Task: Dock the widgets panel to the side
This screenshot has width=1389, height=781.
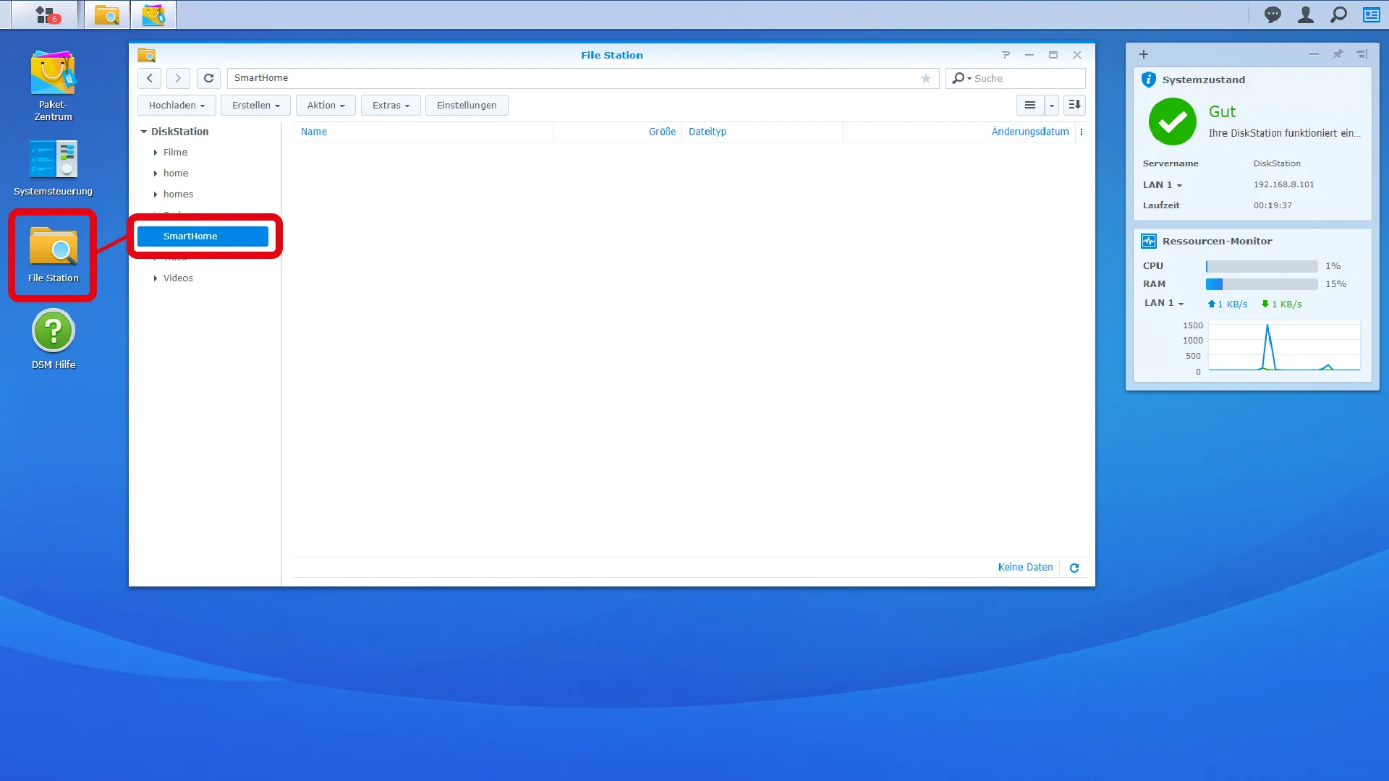Action: [x=1362, y=54]
